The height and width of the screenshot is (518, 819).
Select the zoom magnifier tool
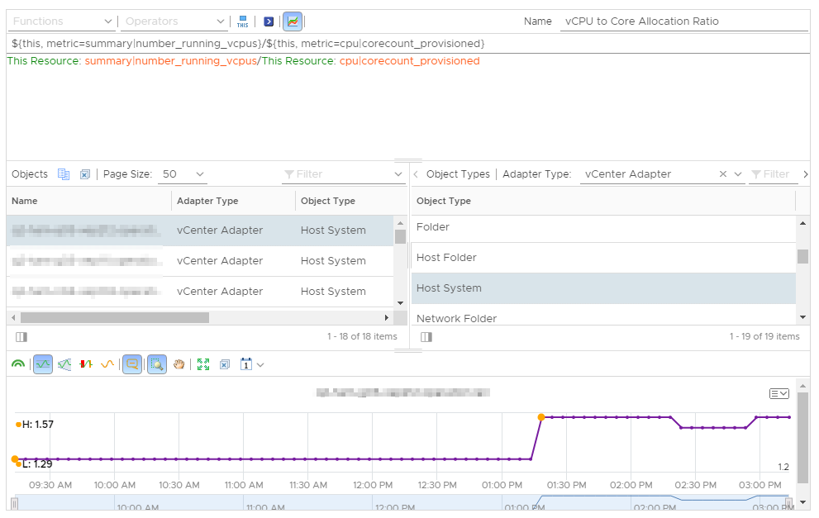(156, 364)
